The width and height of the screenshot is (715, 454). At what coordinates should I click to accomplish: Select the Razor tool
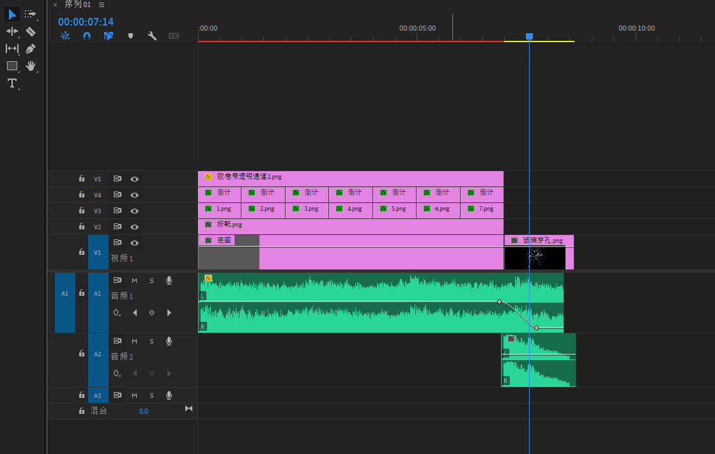pyautogui.click(x=31, y=31)
